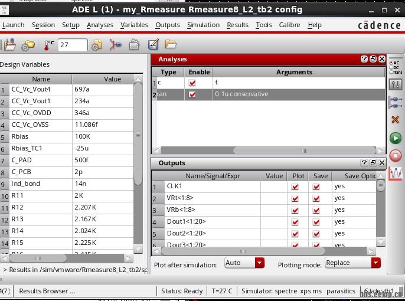Toggle Plot checkbox for VRt<1:8>
The height and width of the screenshot is (301, 405).
[295, 198]
